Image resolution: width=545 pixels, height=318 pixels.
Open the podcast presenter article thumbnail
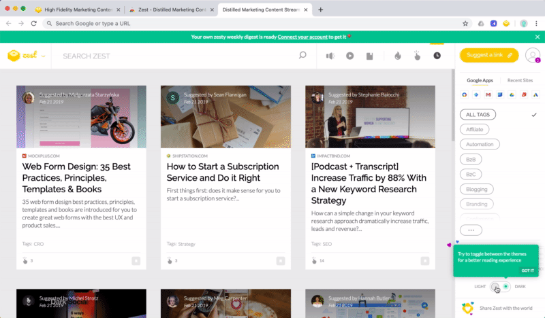[x=370, y=117]
